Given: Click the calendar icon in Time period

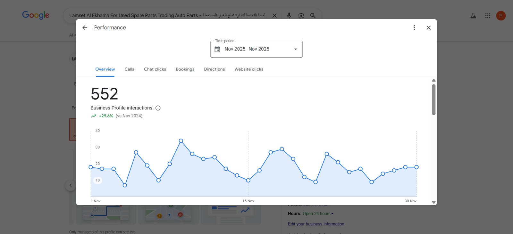Looking at the screenshot, I should pos(217,49).
